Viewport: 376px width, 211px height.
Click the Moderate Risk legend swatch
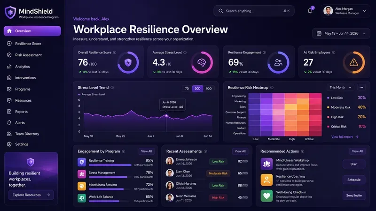pyautogui.click(x=328, y=107)
